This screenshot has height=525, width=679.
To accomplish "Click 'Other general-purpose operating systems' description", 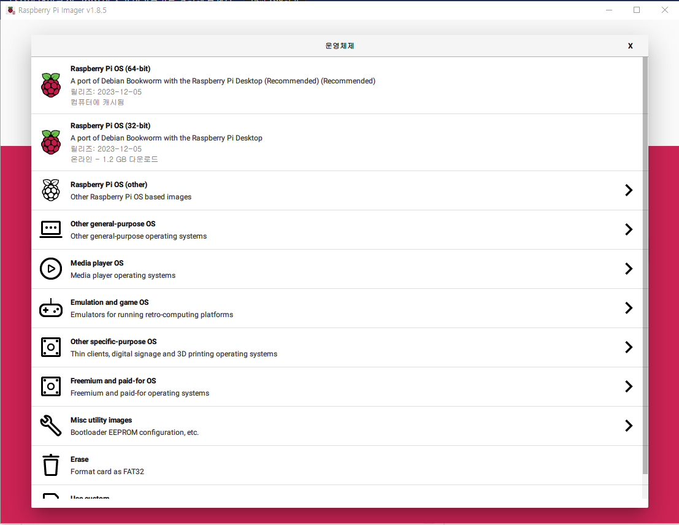I will 139,236.
